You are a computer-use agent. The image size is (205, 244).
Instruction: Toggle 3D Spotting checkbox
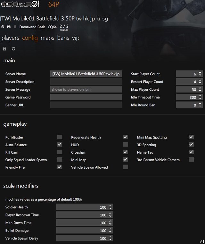pos(191,145)
